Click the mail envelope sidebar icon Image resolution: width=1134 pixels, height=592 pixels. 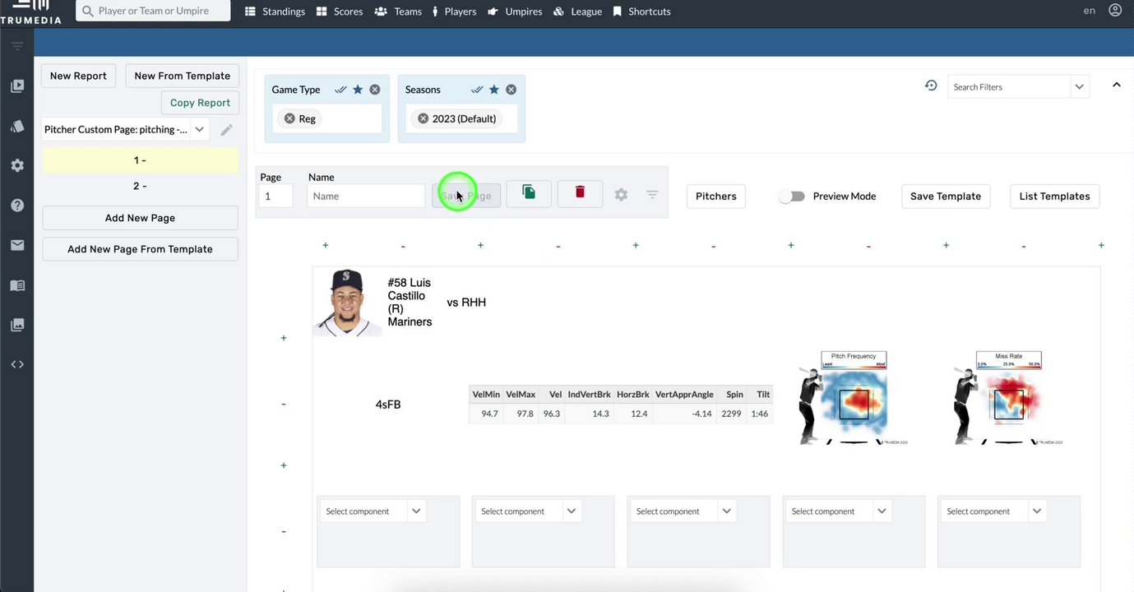click(x=17, y=245)
